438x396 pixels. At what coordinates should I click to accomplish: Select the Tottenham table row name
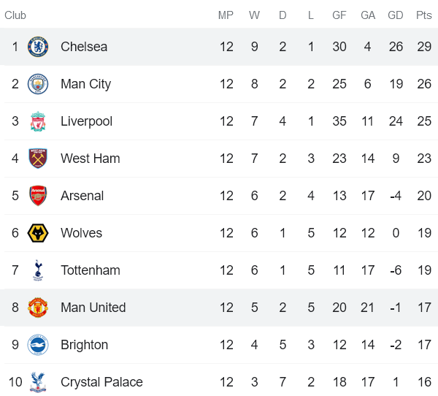(x=91, y=270)
